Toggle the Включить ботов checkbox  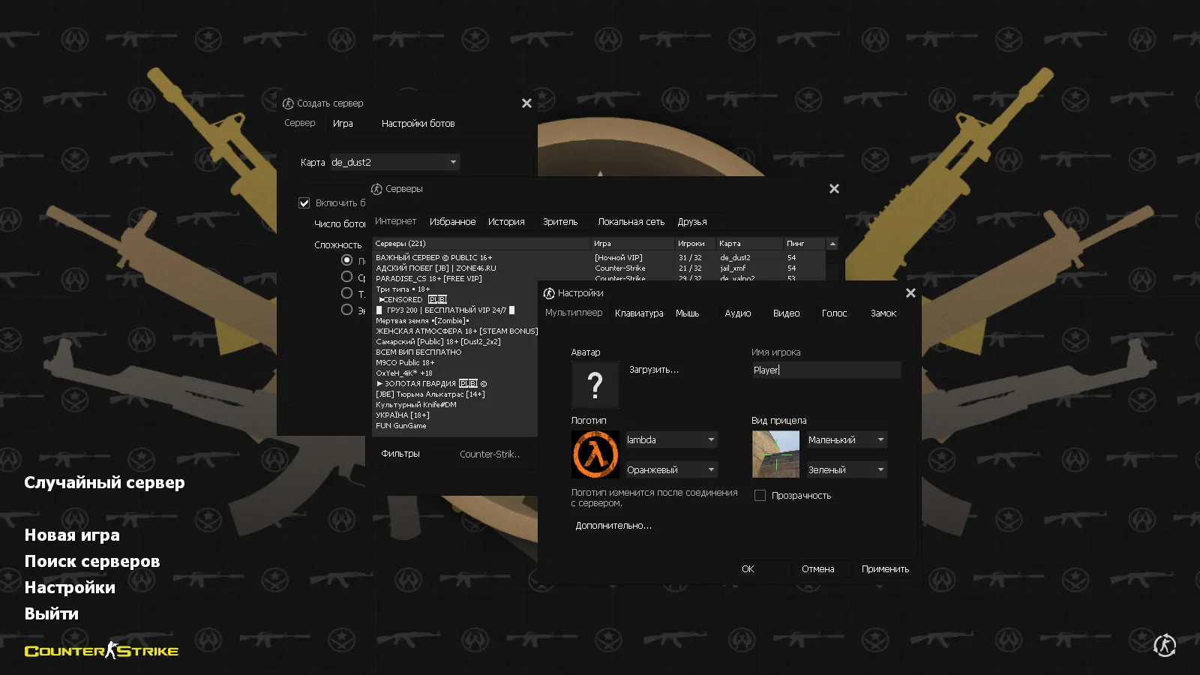(304, 203)
